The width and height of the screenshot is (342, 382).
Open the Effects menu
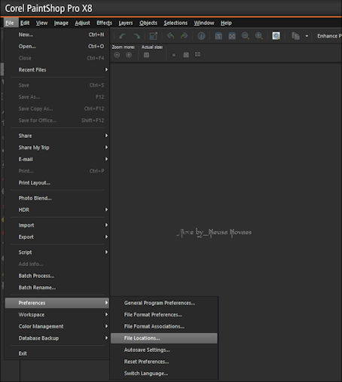tap(104, 23)
